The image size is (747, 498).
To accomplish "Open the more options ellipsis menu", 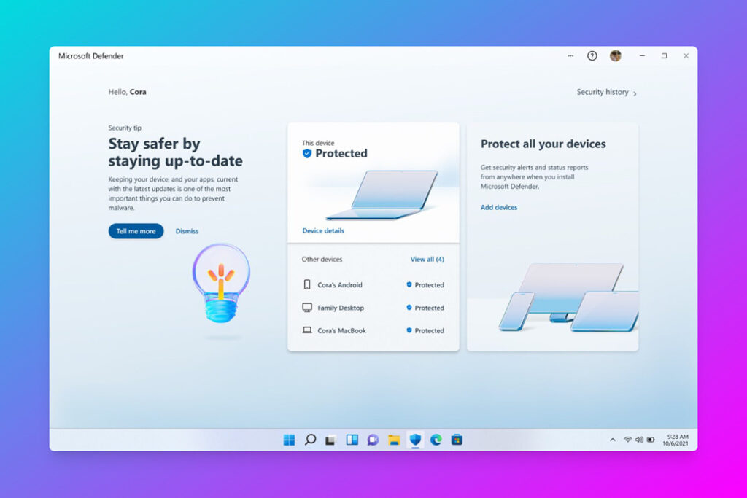I will click(x=570, y=55).
